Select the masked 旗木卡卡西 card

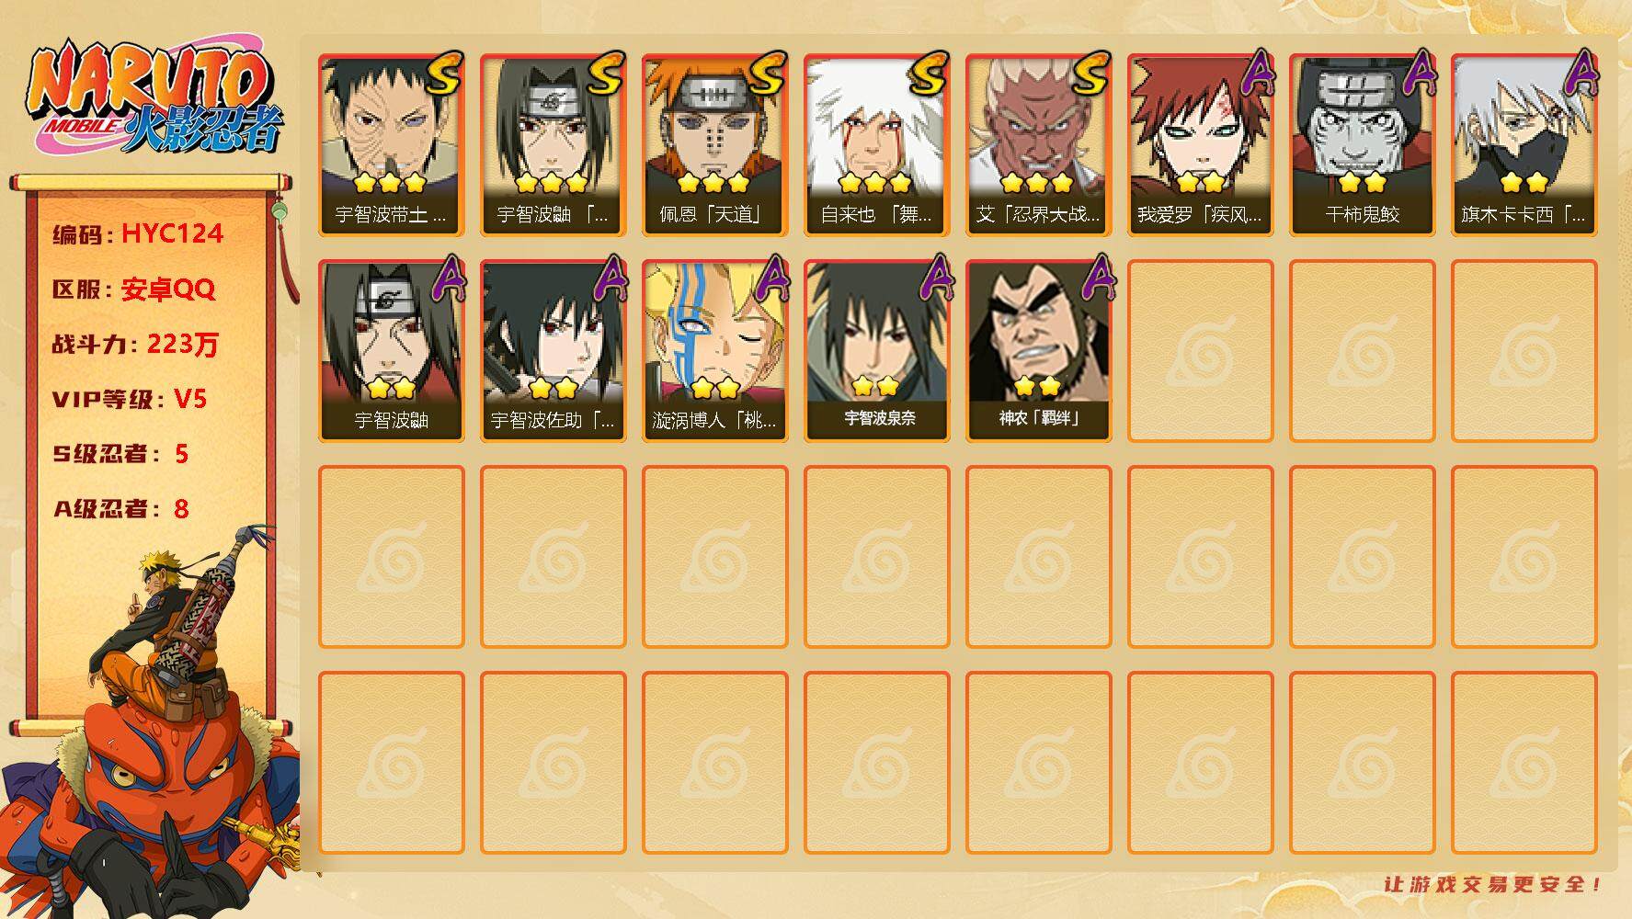tap(1524, 145)
